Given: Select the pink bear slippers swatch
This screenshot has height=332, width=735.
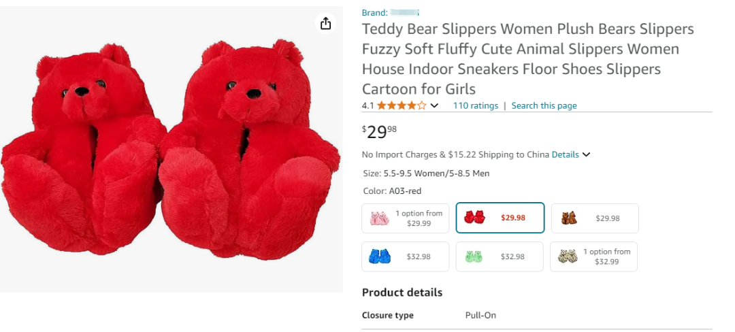Looking at the screenshot, I should [x=406, y=218].
